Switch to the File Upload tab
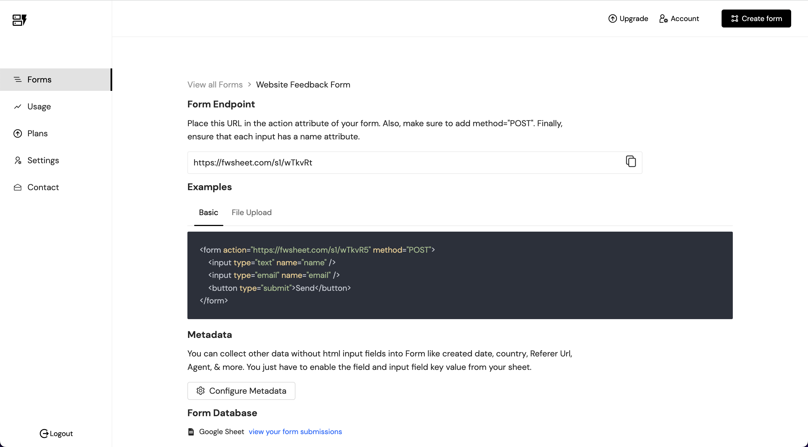The height and width of the screenshot is (447, 808). [x=251, y=212]
